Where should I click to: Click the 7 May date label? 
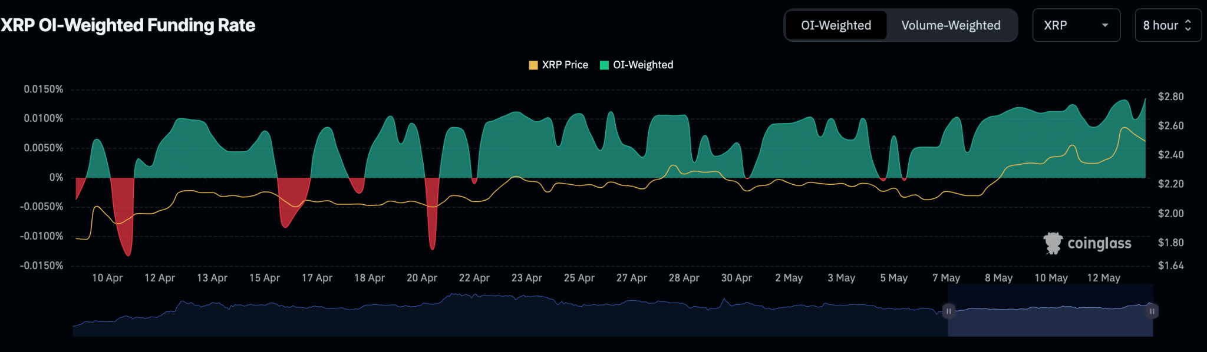pos(947,278)
